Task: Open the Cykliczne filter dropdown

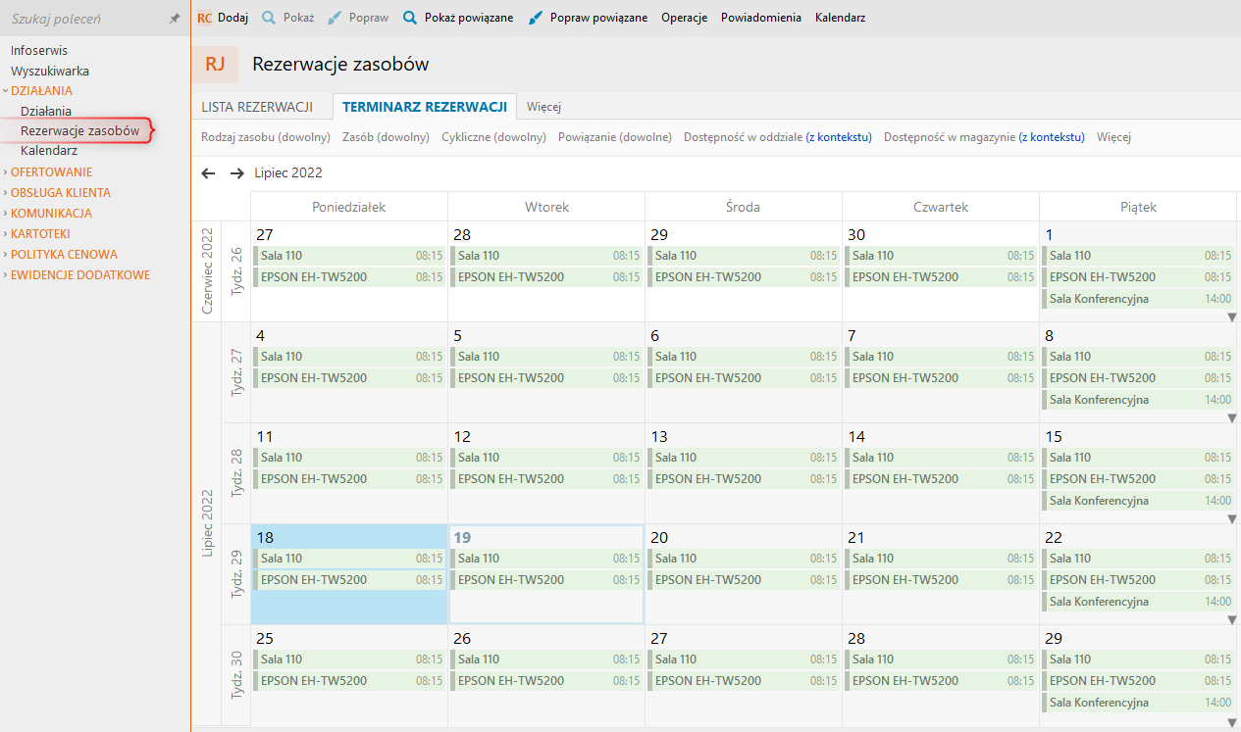Action: 493,137
